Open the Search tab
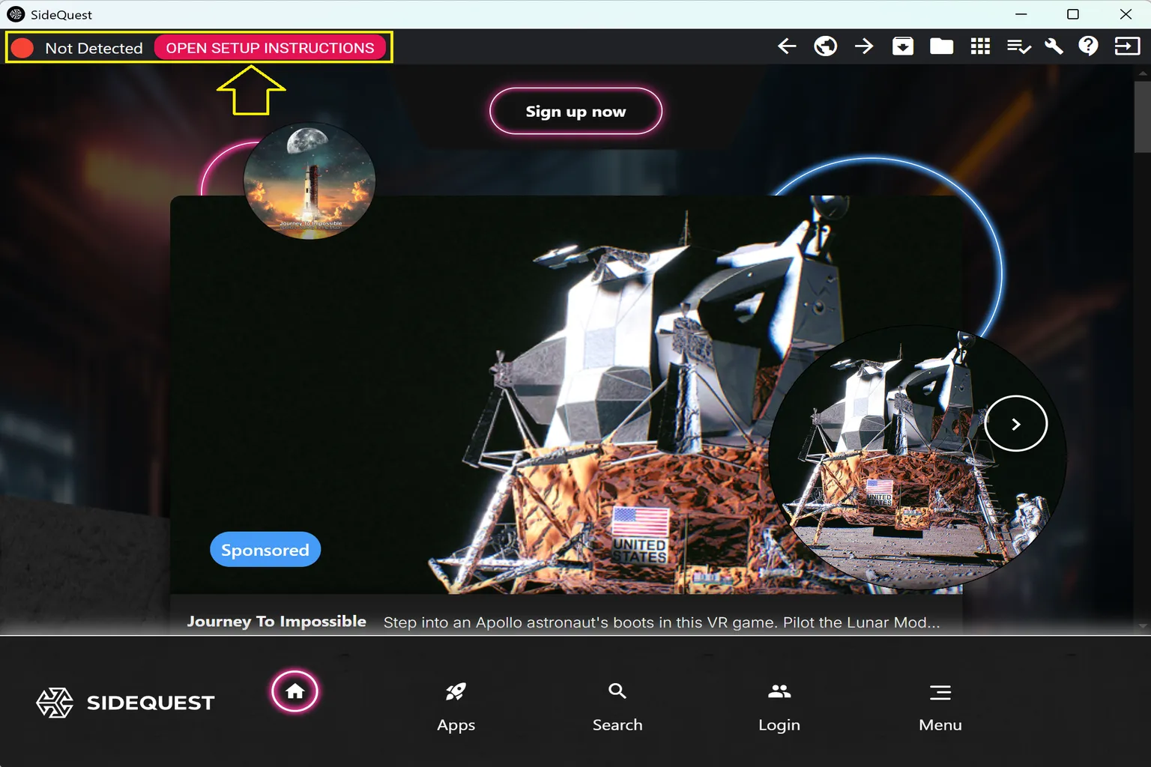 (617, 706)
